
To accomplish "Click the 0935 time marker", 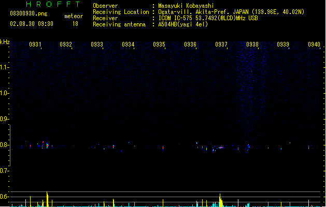I will tap(159, 45).
